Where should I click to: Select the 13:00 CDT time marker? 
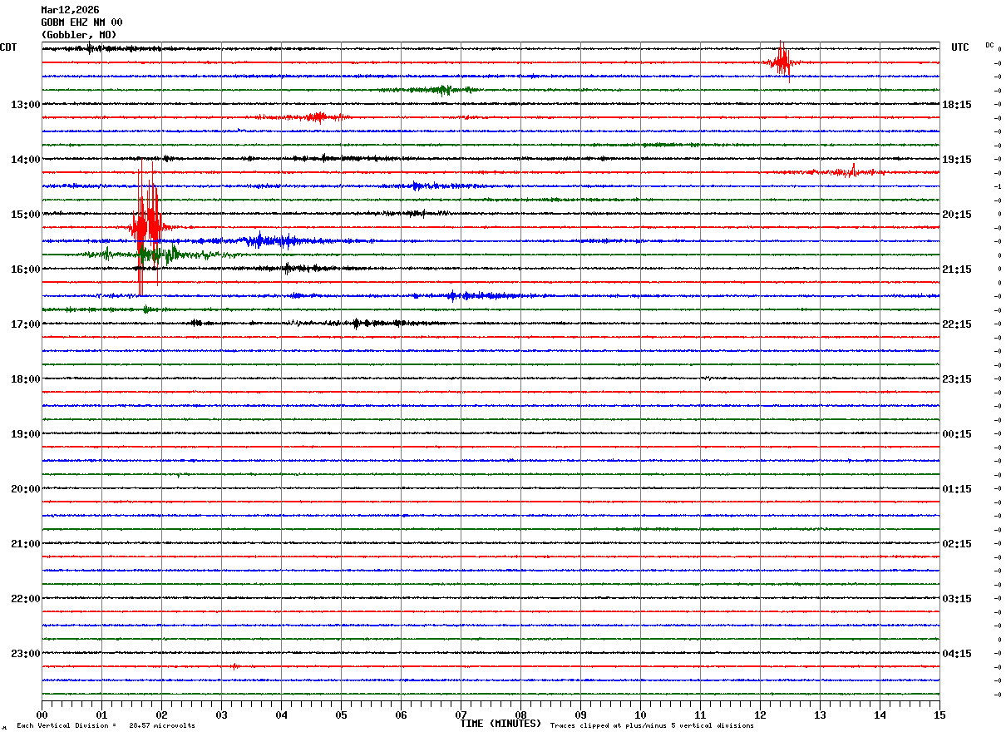[25, 105]
